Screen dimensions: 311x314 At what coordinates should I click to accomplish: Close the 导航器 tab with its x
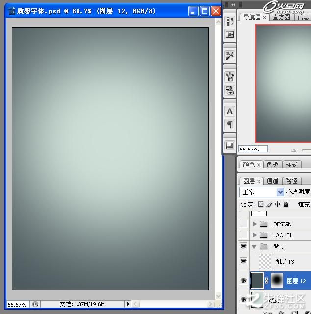coord(264,18)
